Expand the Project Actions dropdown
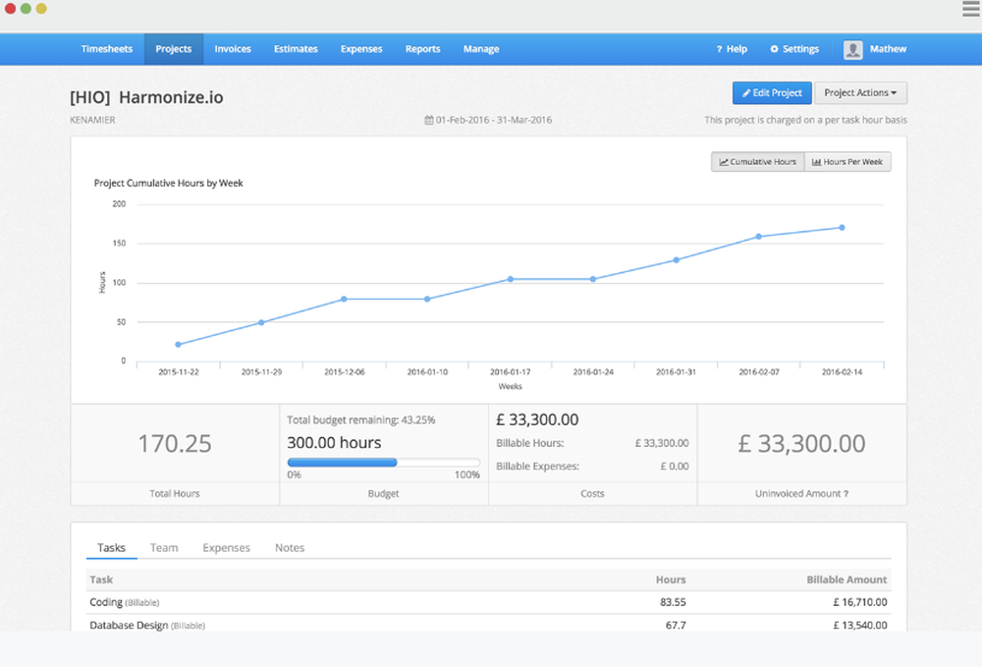Image resolution: width=982 pixels, height=667 pixels. point(860,92)
